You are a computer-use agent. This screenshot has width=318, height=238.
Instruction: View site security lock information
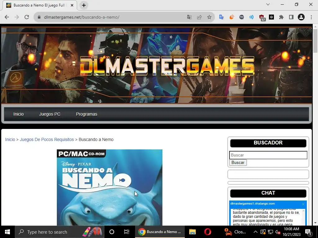point(39,17)
